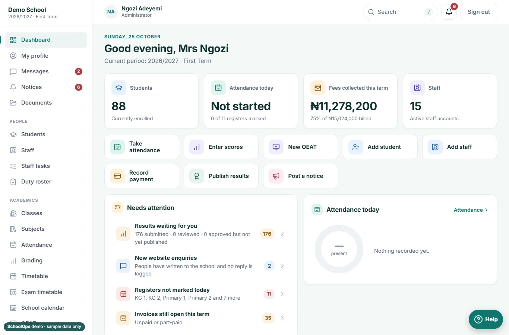This screenshot has height=335, width=509.
Task: Open My profile in the sidebar
Action: click(46, 56)
